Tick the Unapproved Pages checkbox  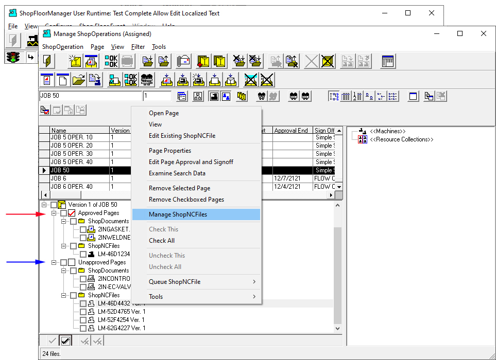[63, 262]
